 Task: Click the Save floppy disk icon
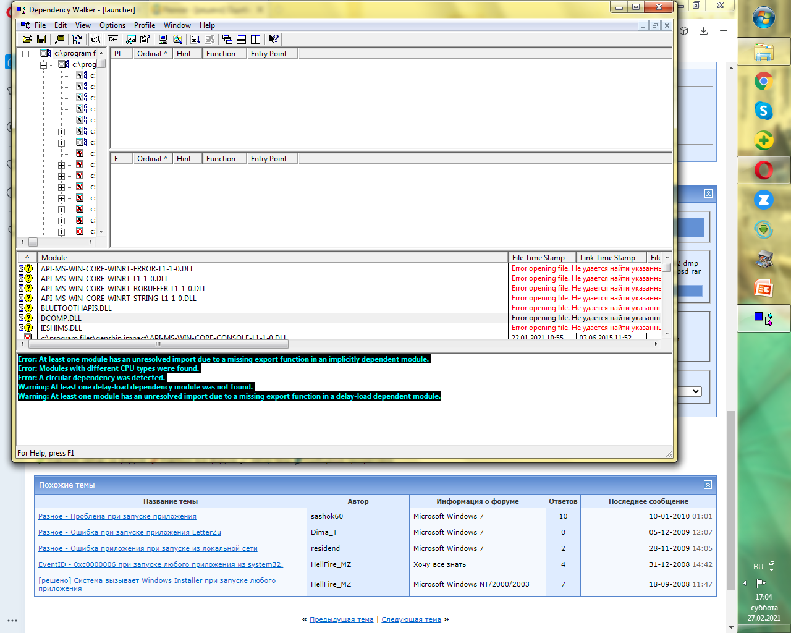(x=41, y=39)
